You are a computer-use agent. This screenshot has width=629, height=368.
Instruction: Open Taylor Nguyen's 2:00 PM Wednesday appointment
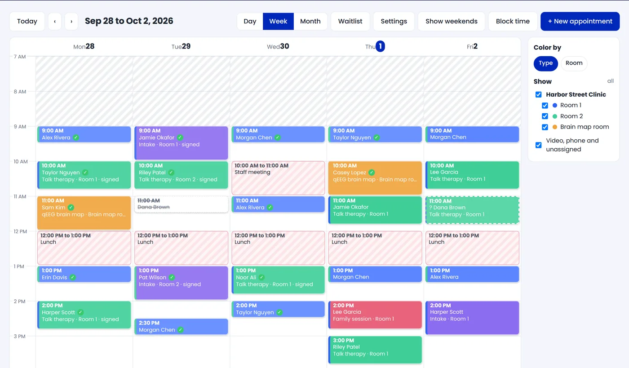(278, 309)
